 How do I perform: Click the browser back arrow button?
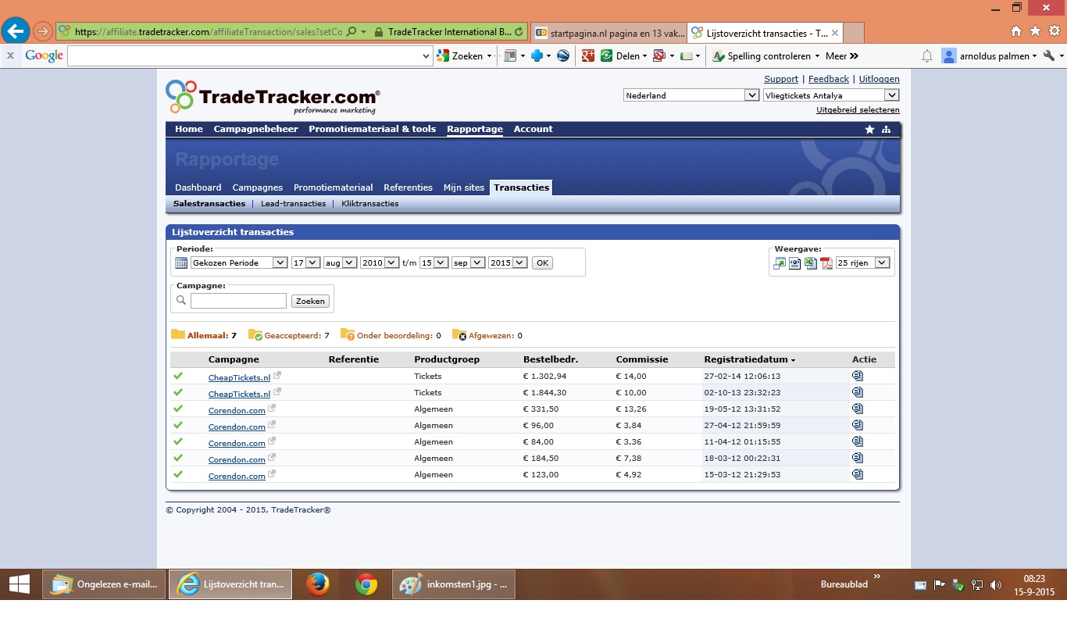(17, 31)
